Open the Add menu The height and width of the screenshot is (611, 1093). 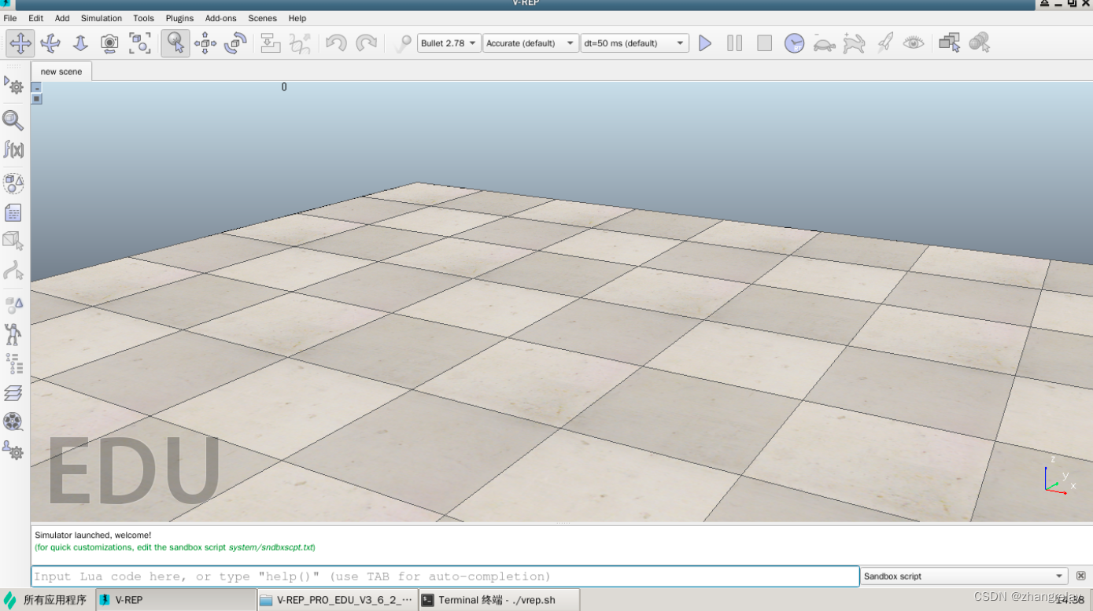[x=62, y=18]
